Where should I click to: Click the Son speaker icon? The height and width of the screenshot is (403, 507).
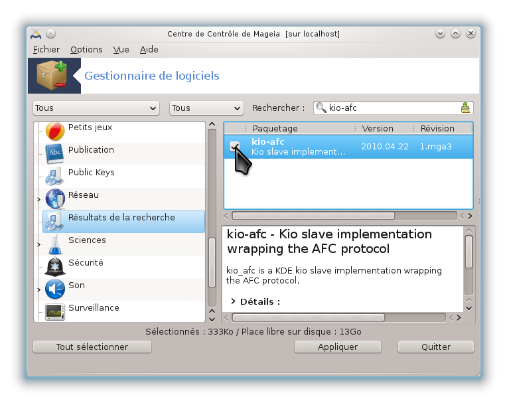[x=55, y=289]
